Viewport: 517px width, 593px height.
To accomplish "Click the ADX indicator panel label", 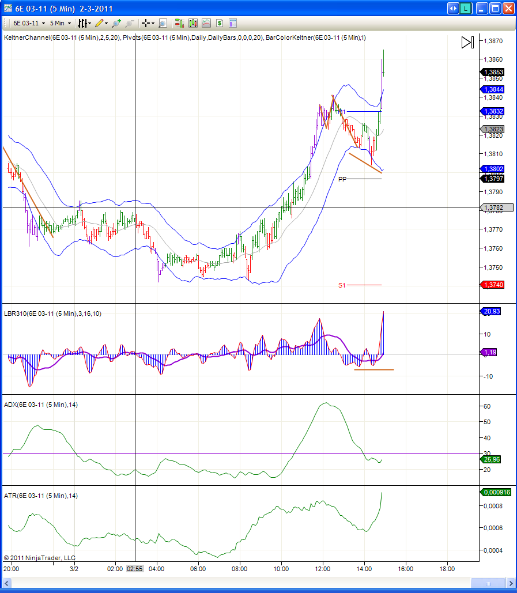I will click(41, 405).
